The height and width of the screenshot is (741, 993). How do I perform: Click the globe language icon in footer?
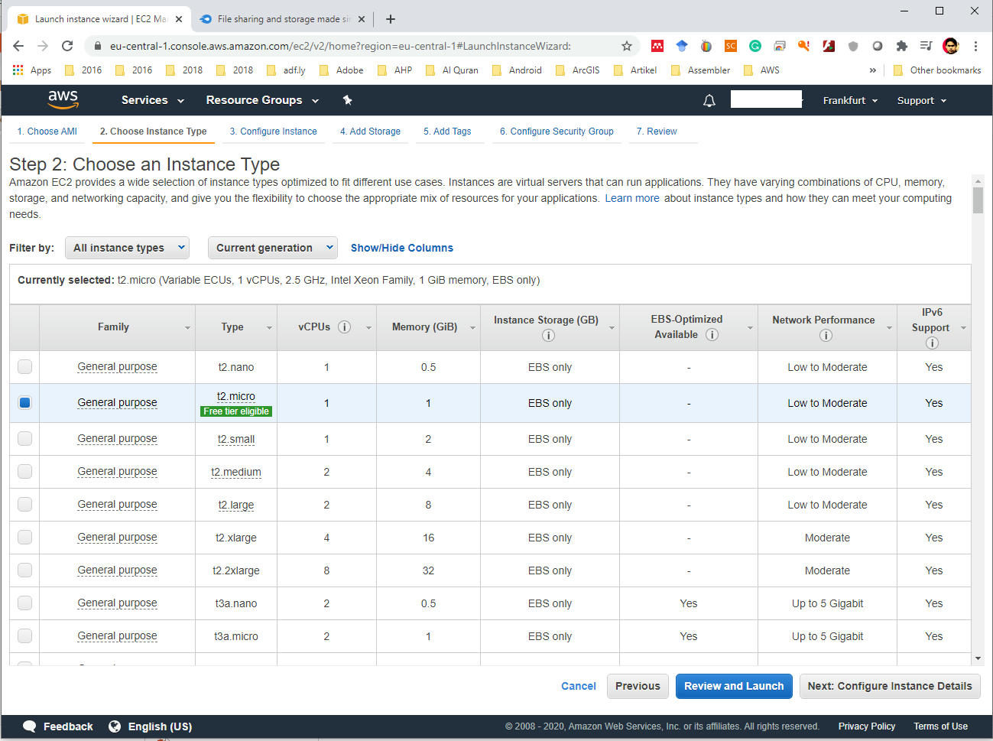click(x=115, y=726)
